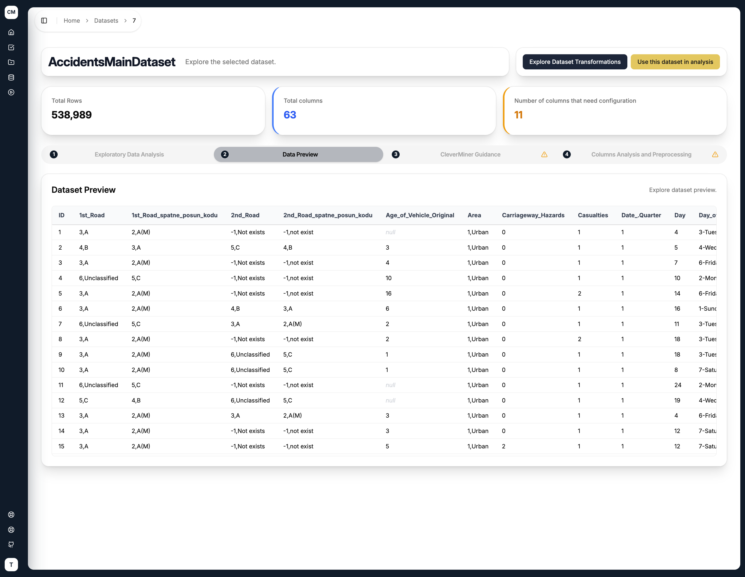
Task: Click Explore Dataset Transformations button
Action: click(575, 62)
